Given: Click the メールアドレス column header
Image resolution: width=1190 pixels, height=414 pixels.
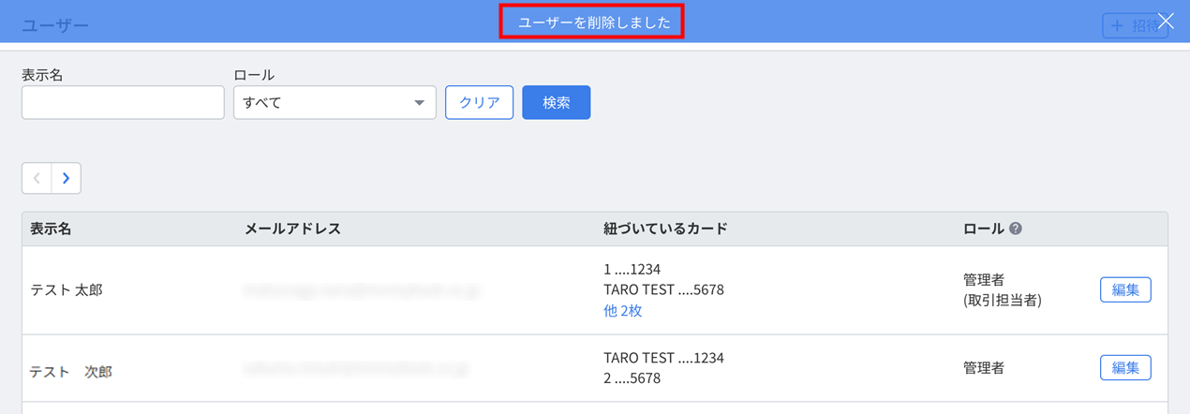Looking at the screenshot, I should tap(292, 229).
